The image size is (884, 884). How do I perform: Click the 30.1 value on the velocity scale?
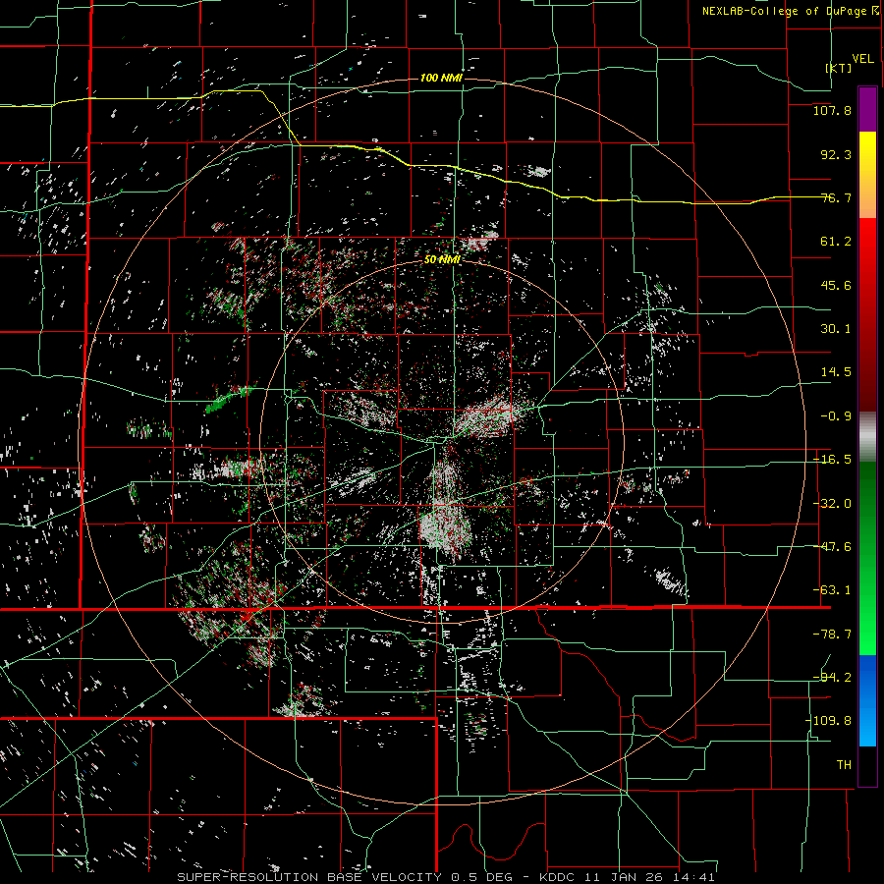coord(836,329)
